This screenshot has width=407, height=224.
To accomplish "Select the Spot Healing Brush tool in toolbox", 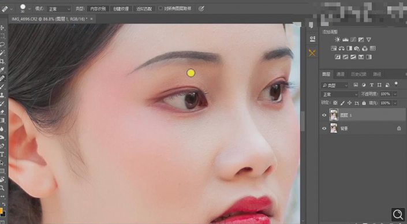I will [x=2, y=78].
